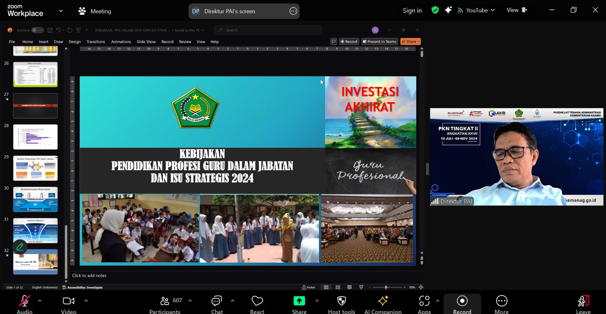Expand the Zoom Workplace dropdown chevron
This screenshot has height=314, width=606.
[x=61, y=11]
